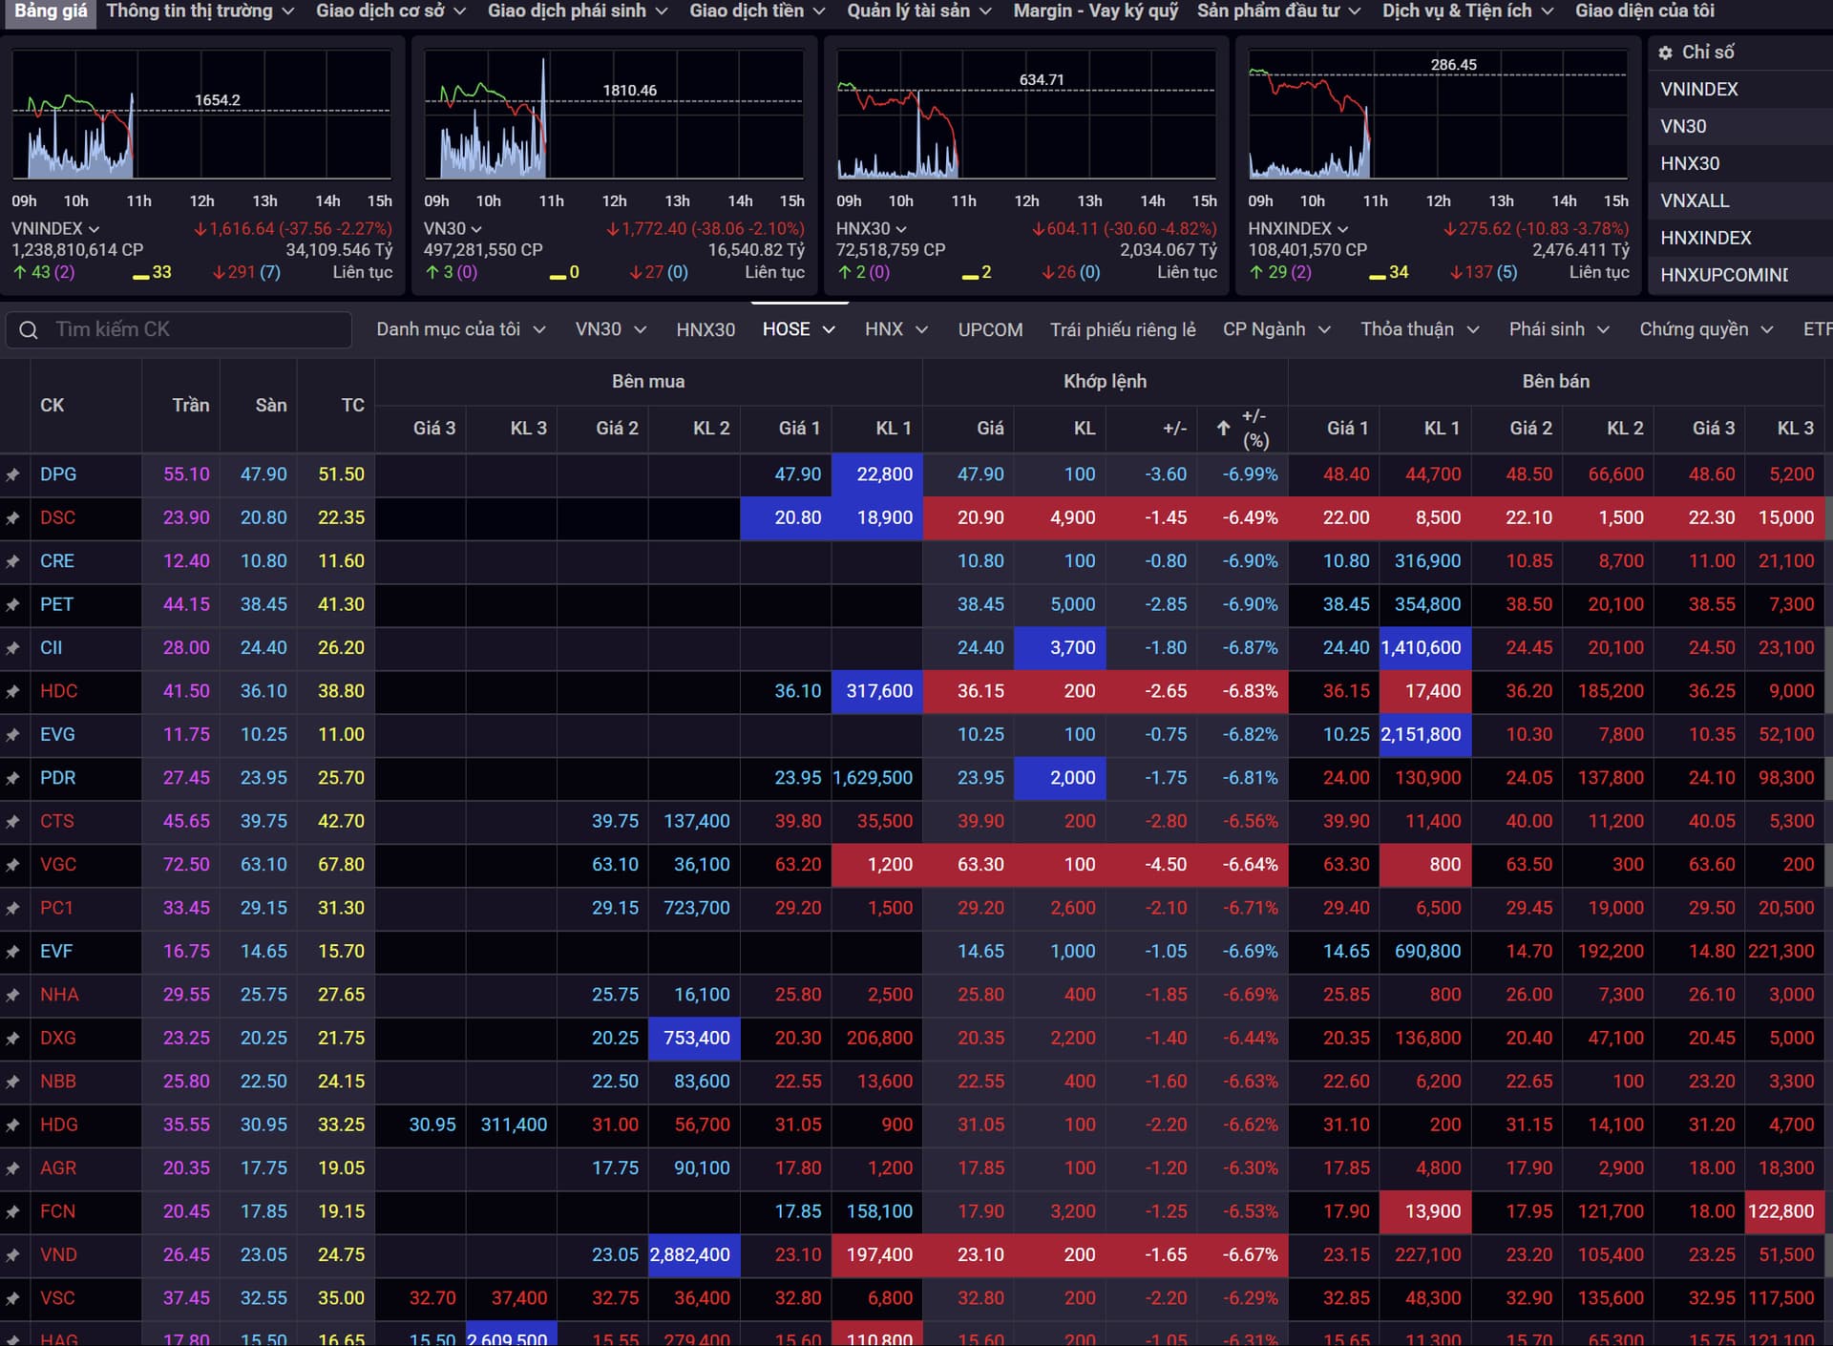Click pin icon beside NBB ticker

[13, 1082]
